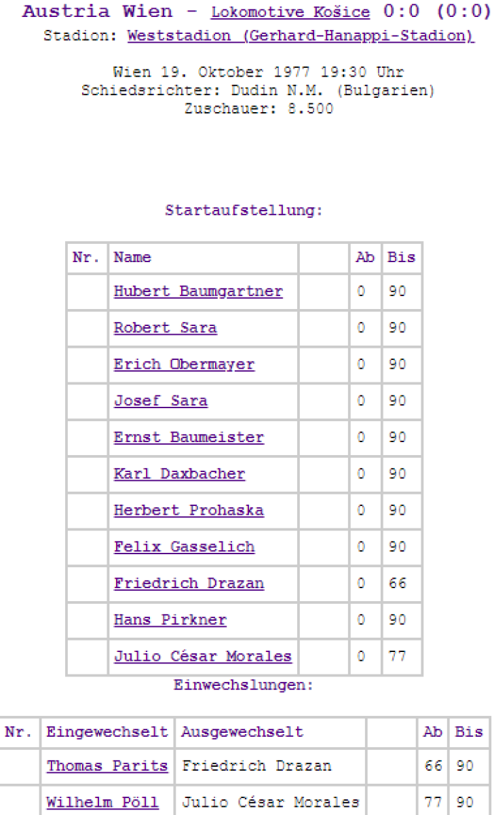The width and height of the screenshot is (494, 815).
Task: Open the Herbert Prohaska link
Action: (x=189, y=511)
